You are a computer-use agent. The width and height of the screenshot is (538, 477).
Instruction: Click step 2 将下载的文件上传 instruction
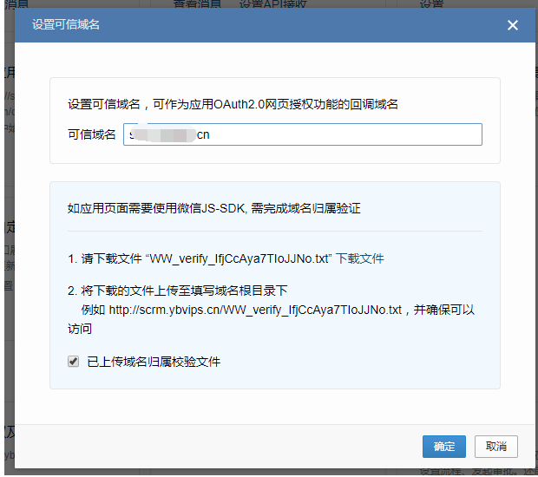[177, 291]
